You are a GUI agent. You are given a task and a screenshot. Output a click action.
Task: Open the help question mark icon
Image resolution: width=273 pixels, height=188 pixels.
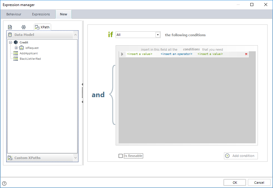pos(4,183)
